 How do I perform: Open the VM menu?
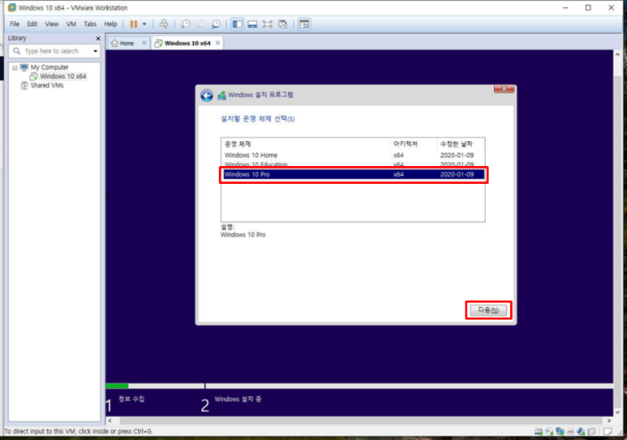(x=71, y=24)
